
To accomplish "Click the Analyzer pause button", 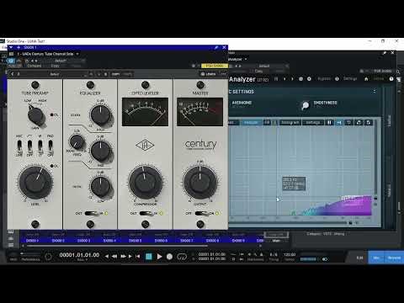I will [329, 123].
